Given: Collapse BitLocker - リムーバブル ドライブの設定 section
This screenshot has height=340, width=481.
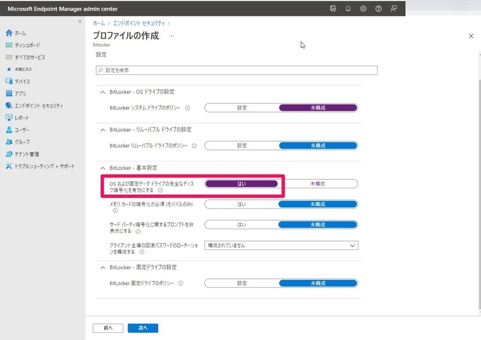Looking at the screenshot, I should pos(103,130).
